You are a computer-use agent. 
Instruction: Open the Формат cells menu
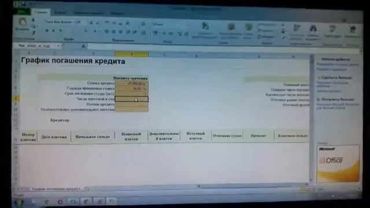[x=267, y=37]
